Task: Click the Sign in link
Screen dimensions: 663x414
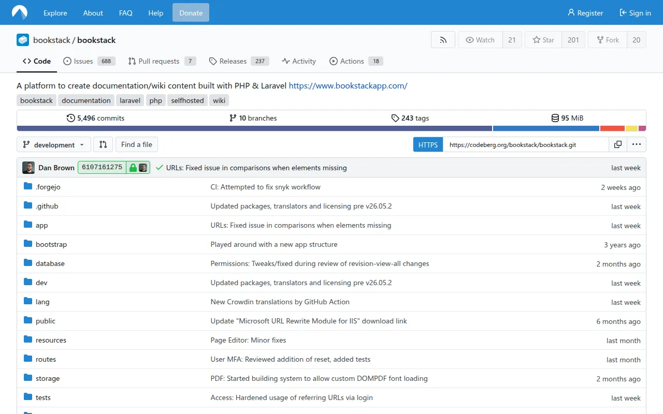Action: point(636,13)
